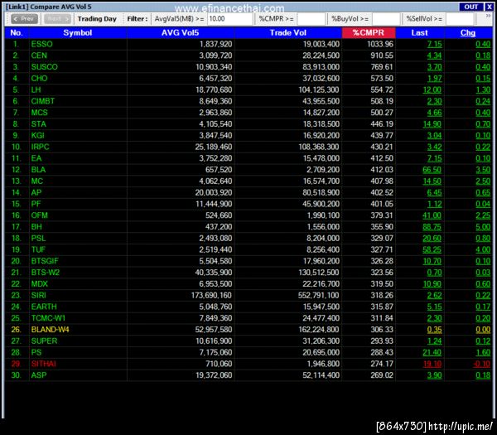Select the IRPC symbol

point(41,147)
